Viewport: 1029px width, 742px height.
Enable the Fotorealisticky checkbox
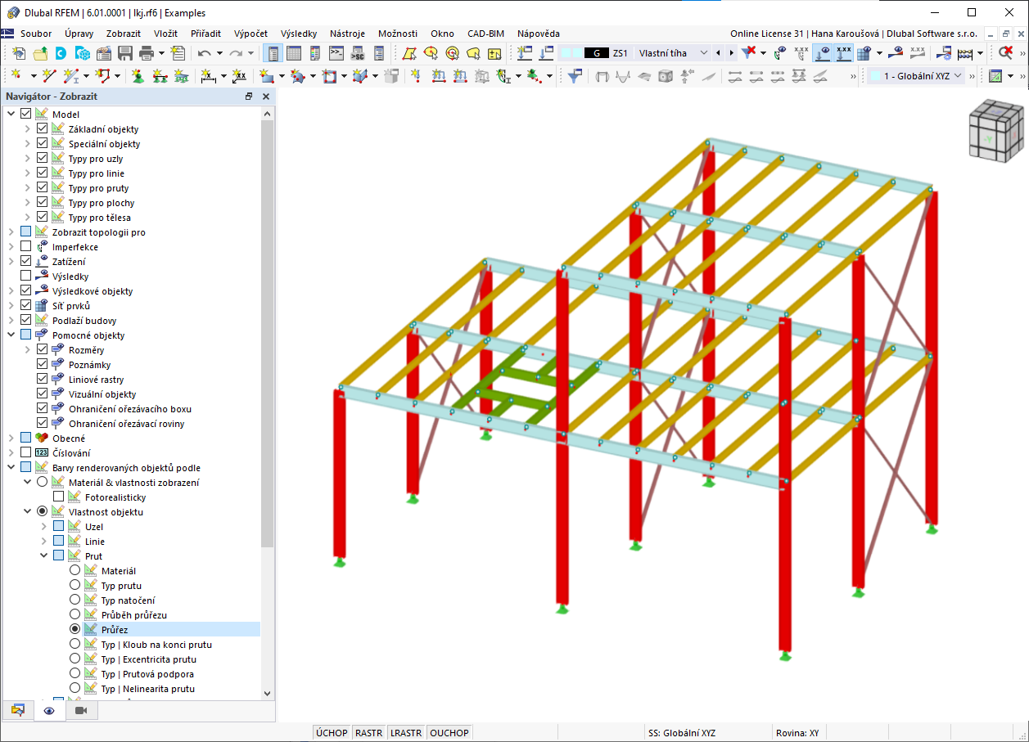click(x=59, y=497)
